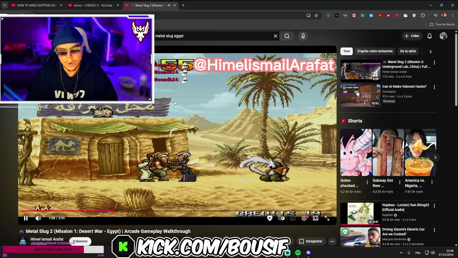Select the 'Tout' filter chip

tap(347, 51)
